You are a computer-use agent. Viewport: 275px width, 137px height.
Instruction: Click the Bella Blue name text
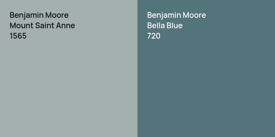(x=165, y=25)
